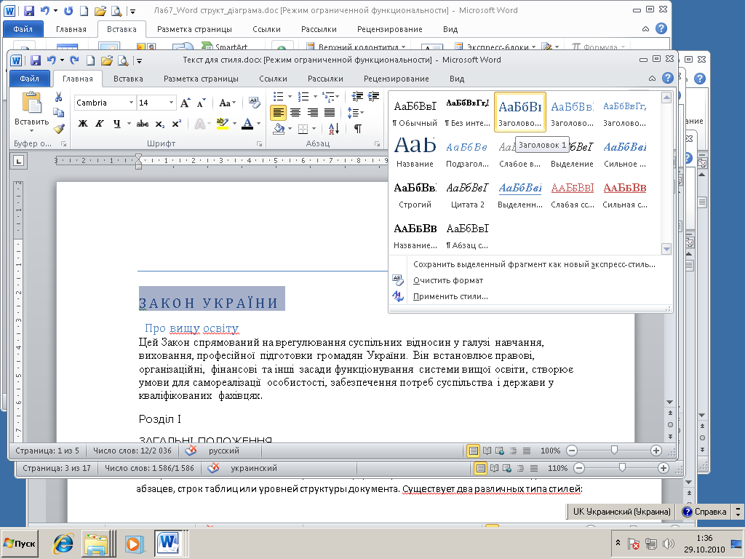745x559 pixels.
Task: Click Применить стили in styles menu
Action: (x=450, y=297)
